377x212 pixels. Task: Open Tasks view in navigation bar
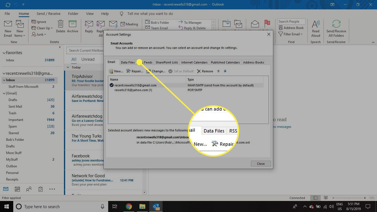pyautogui.click(x=41, y=189)
